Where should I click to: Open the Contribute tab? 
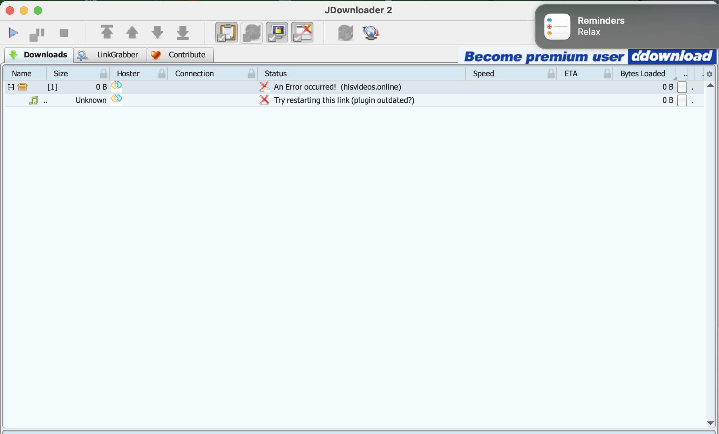pyautogui.click(x=180, y=55)
